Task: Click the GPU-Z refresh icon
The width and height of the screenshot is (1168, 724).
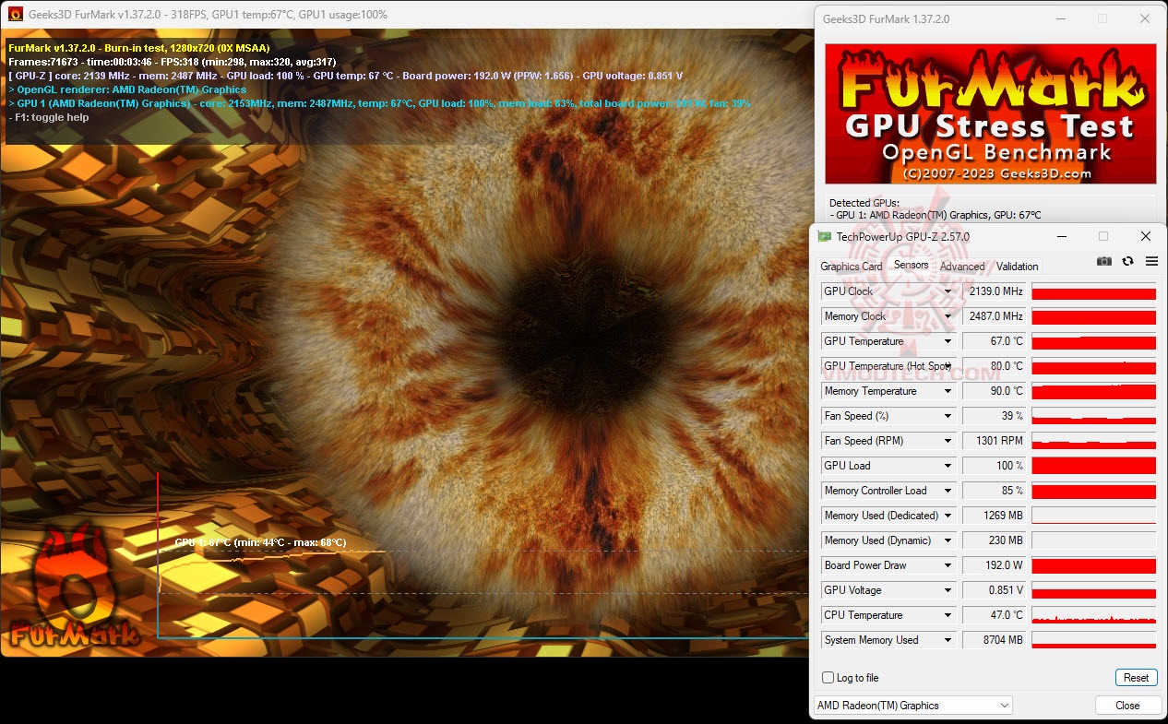Action: (x=1127, y=261)
